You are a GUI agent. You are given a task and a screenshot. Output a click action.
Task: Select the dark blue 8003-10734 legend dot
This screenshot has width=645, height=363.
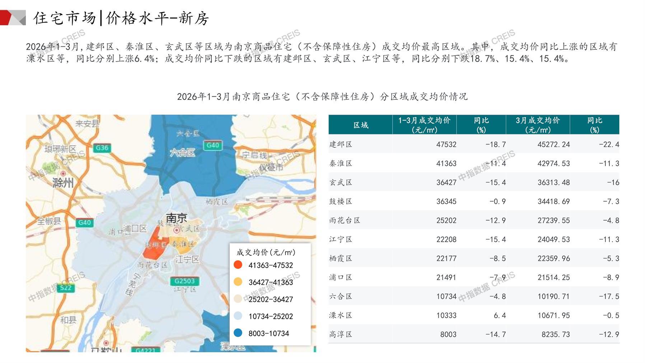(x=238, y=333)
